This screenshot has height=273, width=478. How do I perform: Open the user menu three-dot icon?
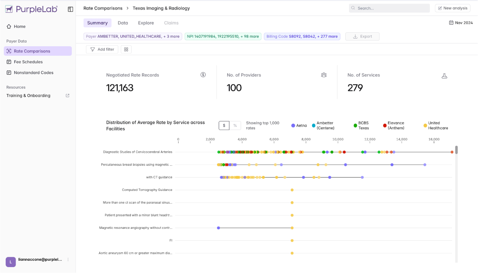pos(68,260)
